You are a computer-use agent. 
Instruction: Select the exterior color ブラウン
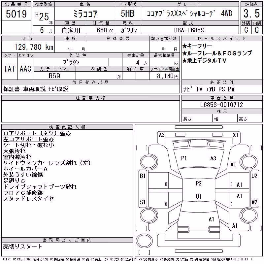(x=71, y=62)
